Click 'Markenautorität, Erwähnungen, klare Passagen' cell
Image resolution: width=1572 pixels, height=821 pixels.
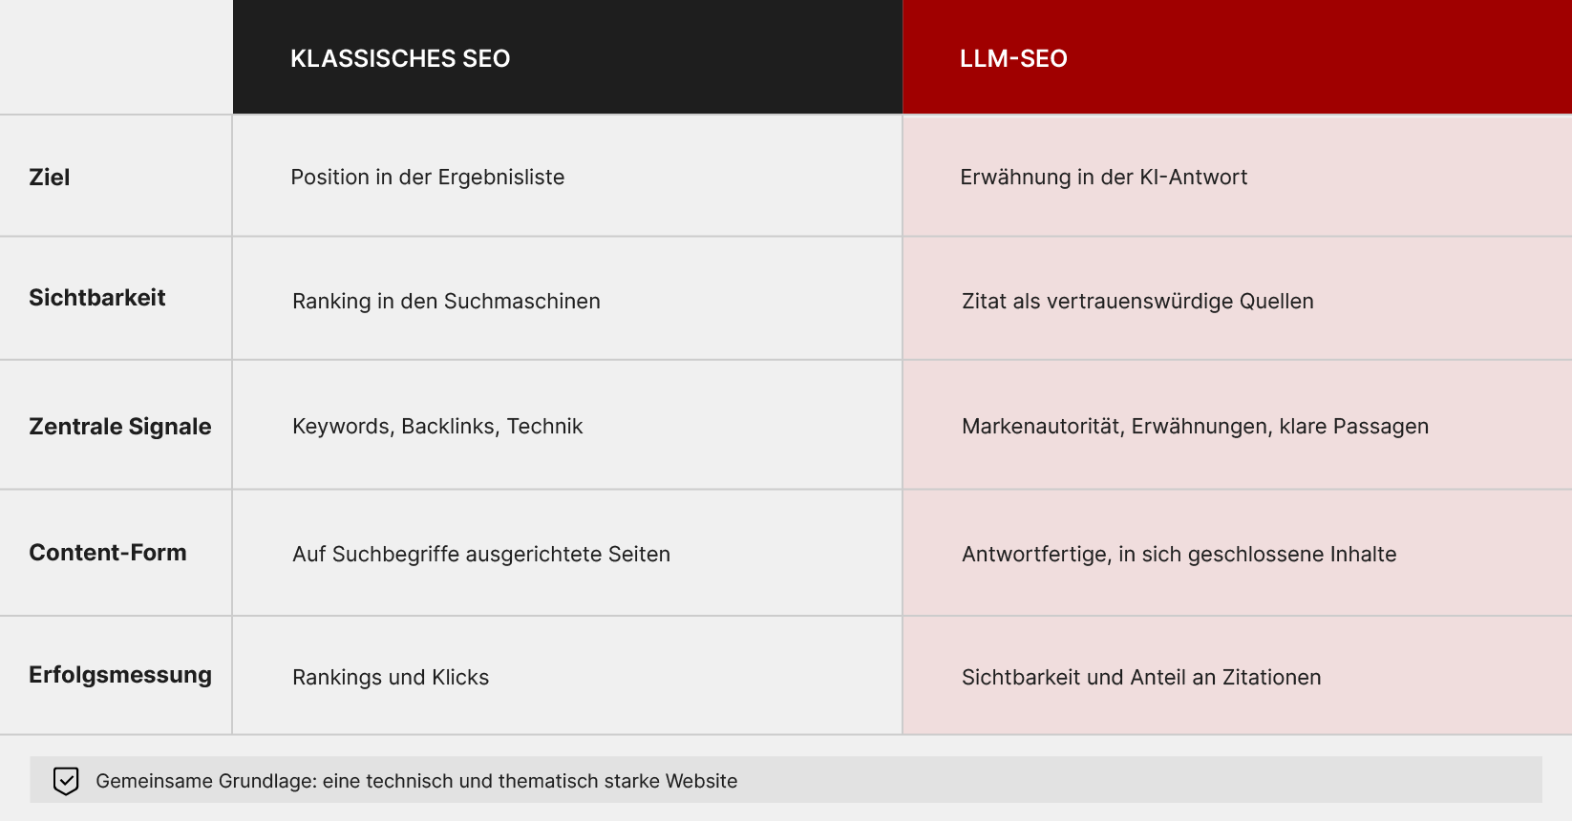click(1237, 426)
